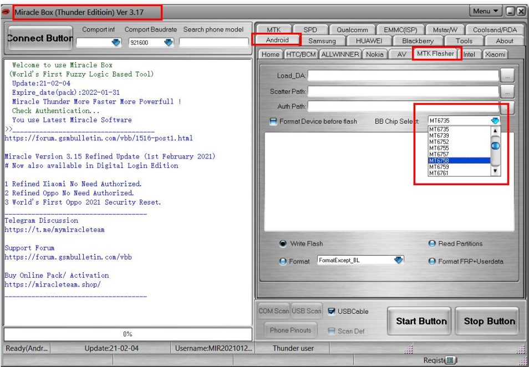529x367 pixels.
Task: Choose MT6735 in the chip list
Action: [x=459, y=129]
